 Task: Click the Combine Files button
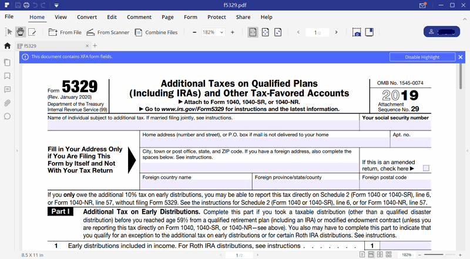click(x=156, y=32)
